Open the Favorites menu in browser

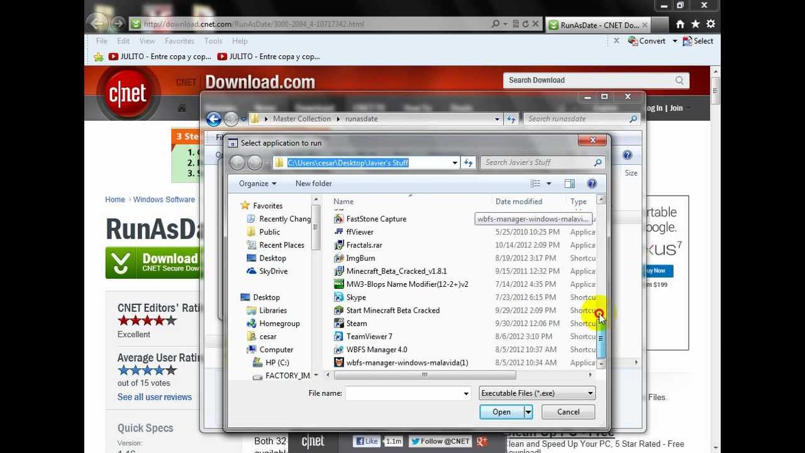point(179,41)
